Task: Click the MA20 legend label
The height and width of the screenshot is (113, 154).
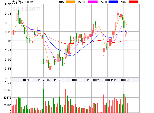Action: pos(103,2)
